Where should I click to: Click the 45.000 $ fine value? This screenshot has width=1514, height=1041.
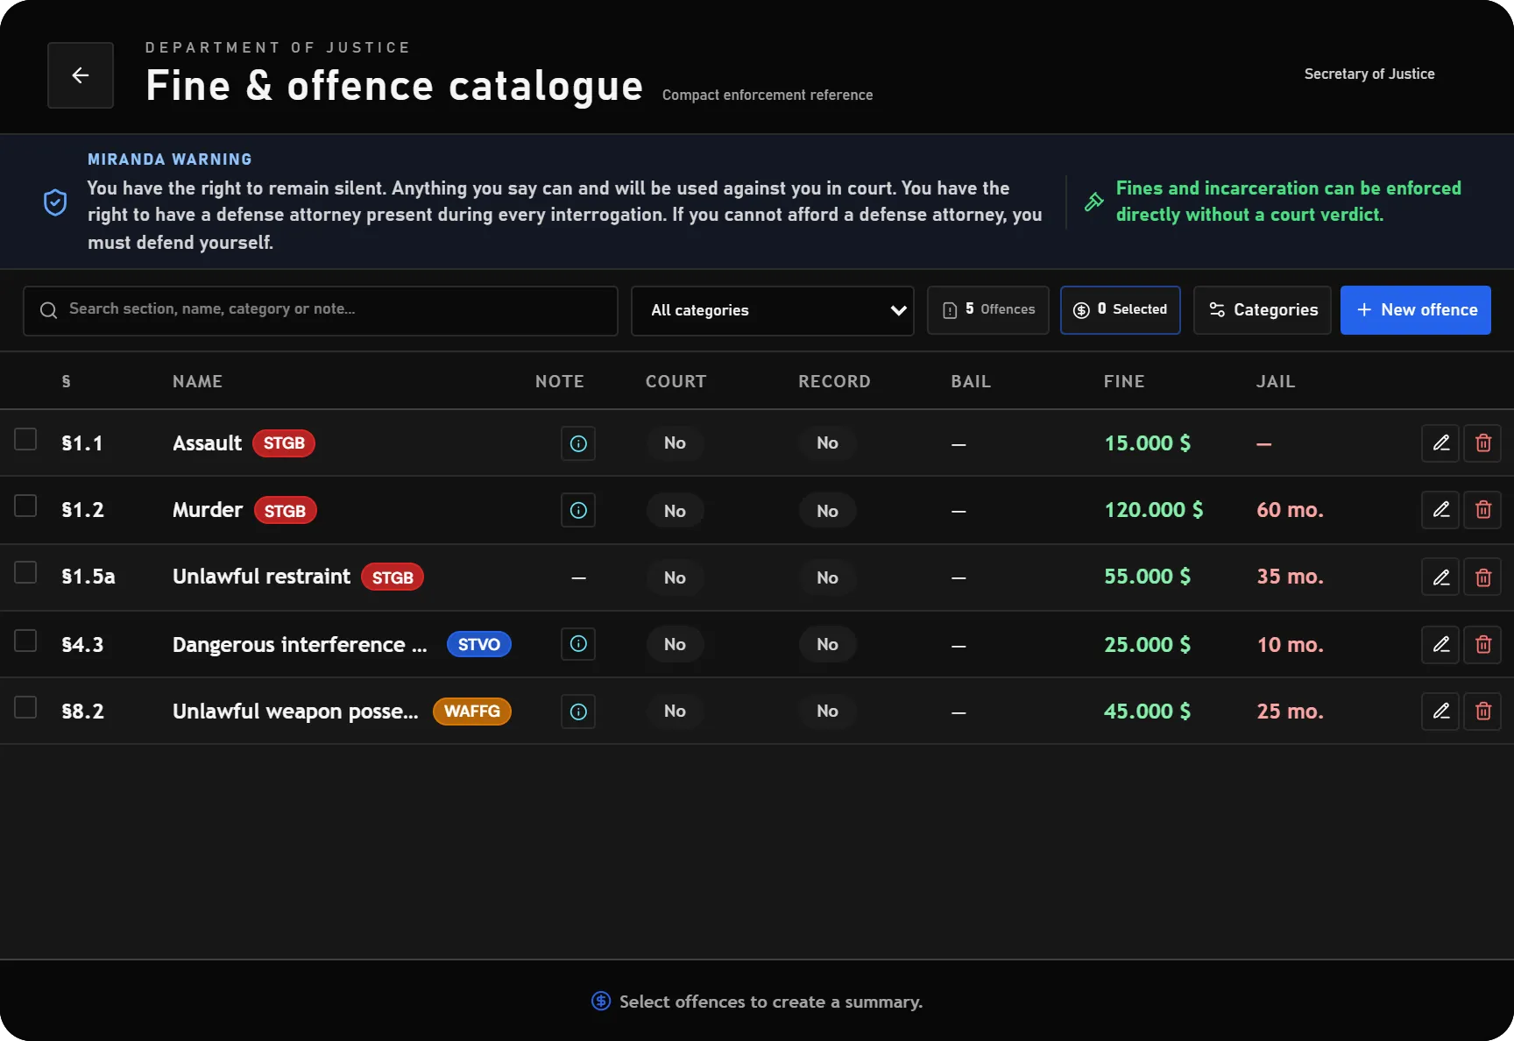pos(1148,712)
